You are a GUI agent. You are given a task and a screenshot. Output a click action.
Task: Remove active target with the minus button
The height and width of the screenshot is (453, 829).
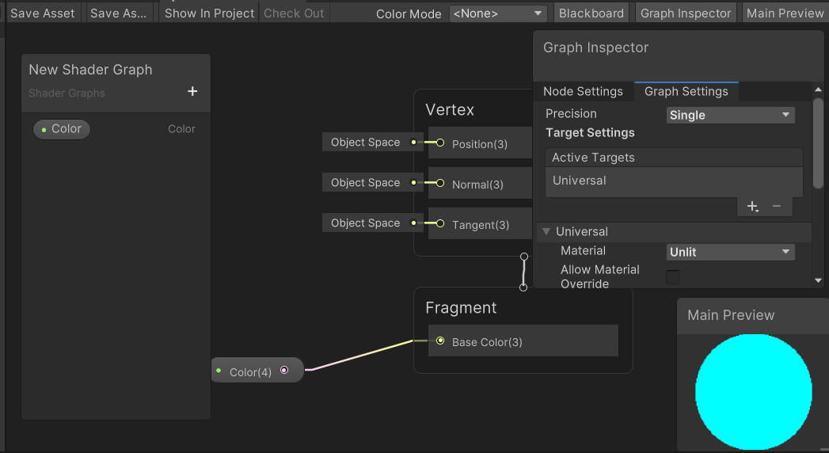[x=777, y=207]
